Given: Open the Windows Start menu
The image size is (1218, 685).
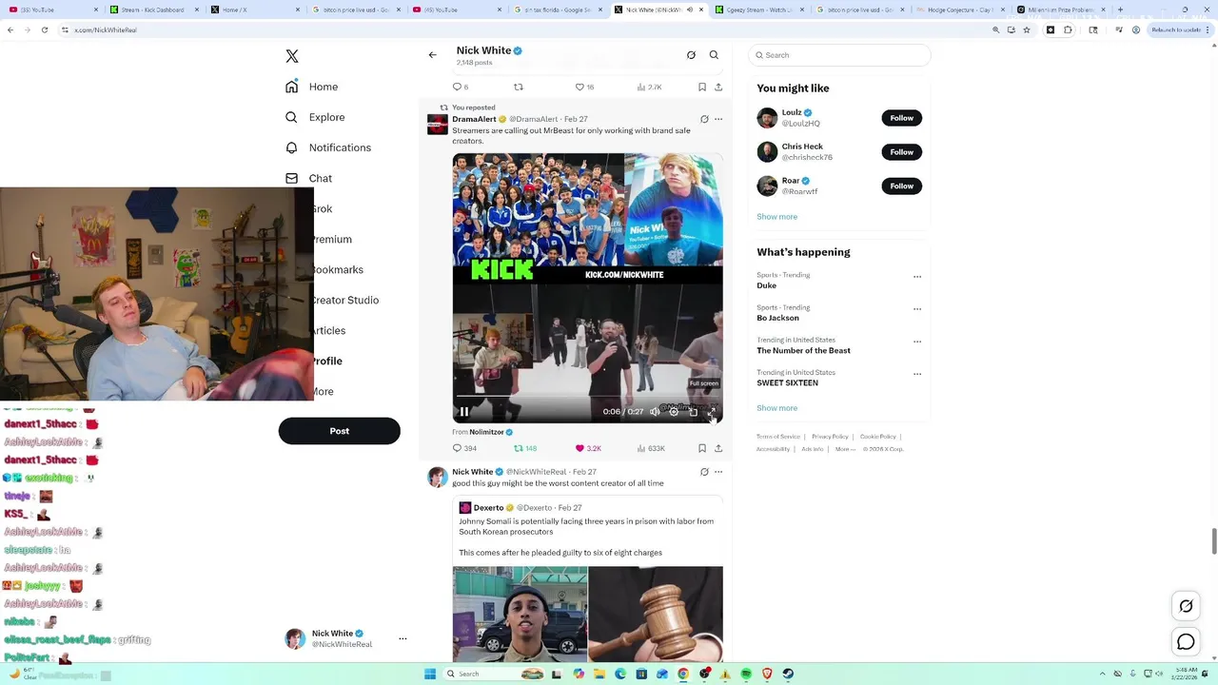Looking at the screenshot, I should pyautogui.click(x=430, y=674).
